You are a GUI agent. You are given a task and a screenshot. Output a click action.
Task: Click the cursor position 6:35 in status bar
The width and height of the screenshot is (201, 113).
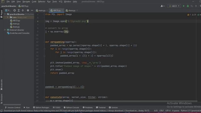click(x=156, y=110)
